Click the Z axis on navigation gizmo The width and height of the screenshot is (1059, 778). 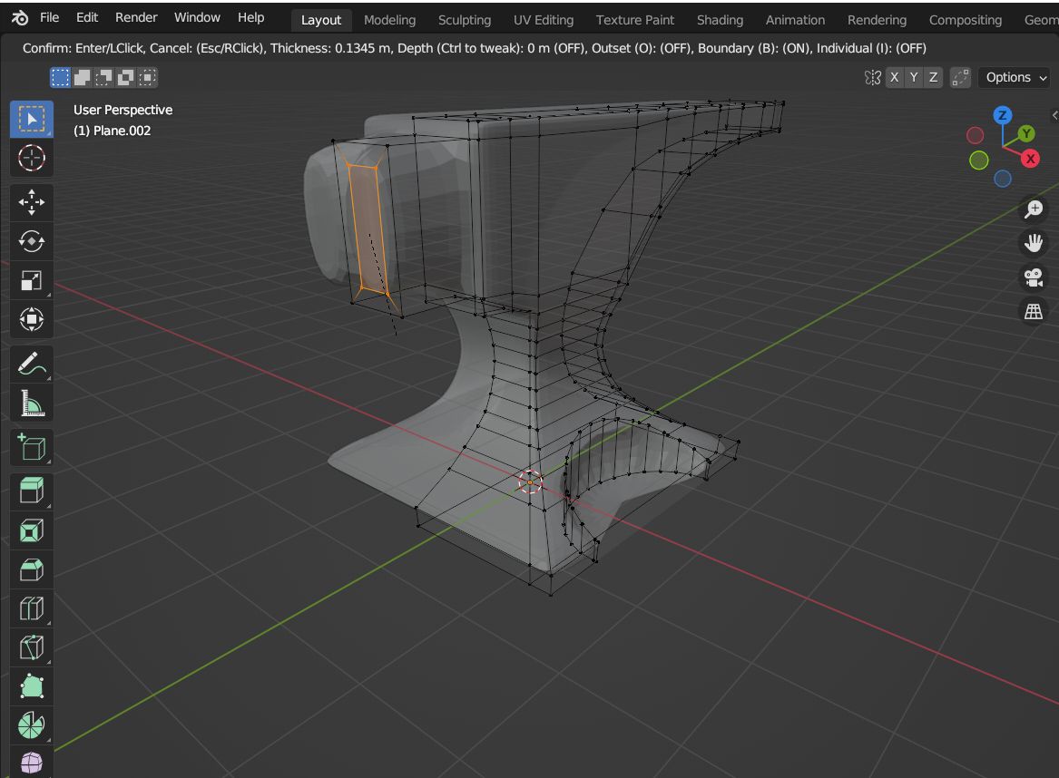click(1002, 115)
